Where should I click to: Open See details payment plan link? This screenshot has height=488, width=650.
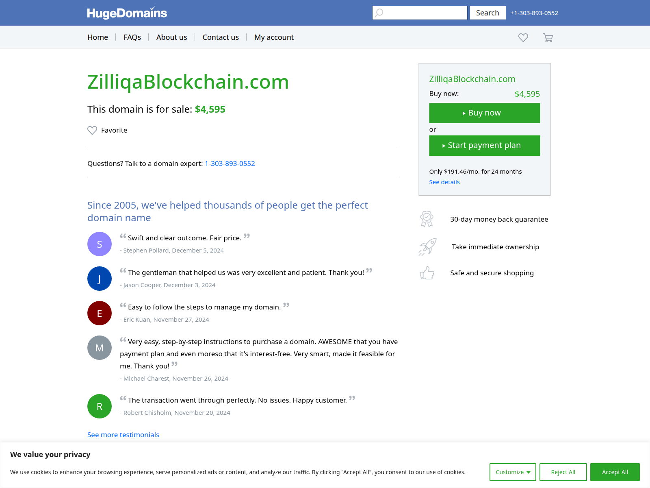[444, 182]
